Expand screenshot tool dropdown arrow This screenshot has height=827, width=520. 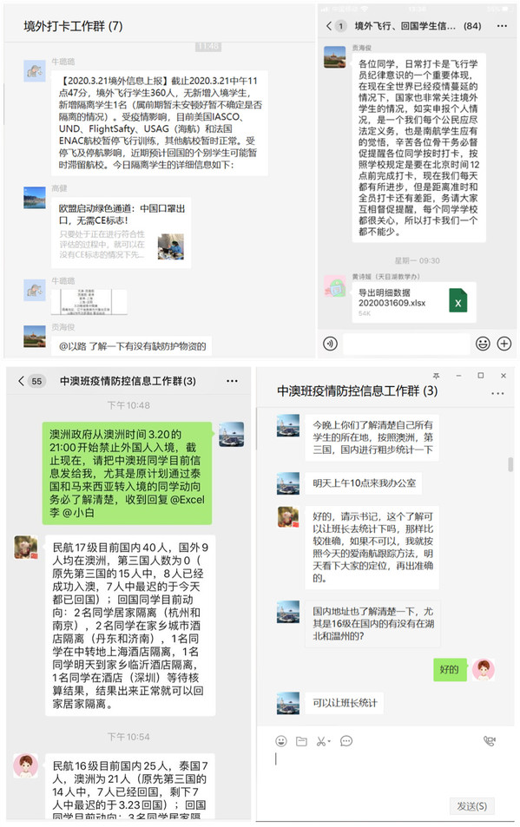[x=329, y=742]
